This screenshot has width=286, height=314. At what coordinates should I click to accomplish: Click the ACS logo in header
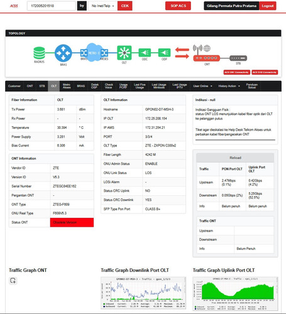tap(14, 6)
